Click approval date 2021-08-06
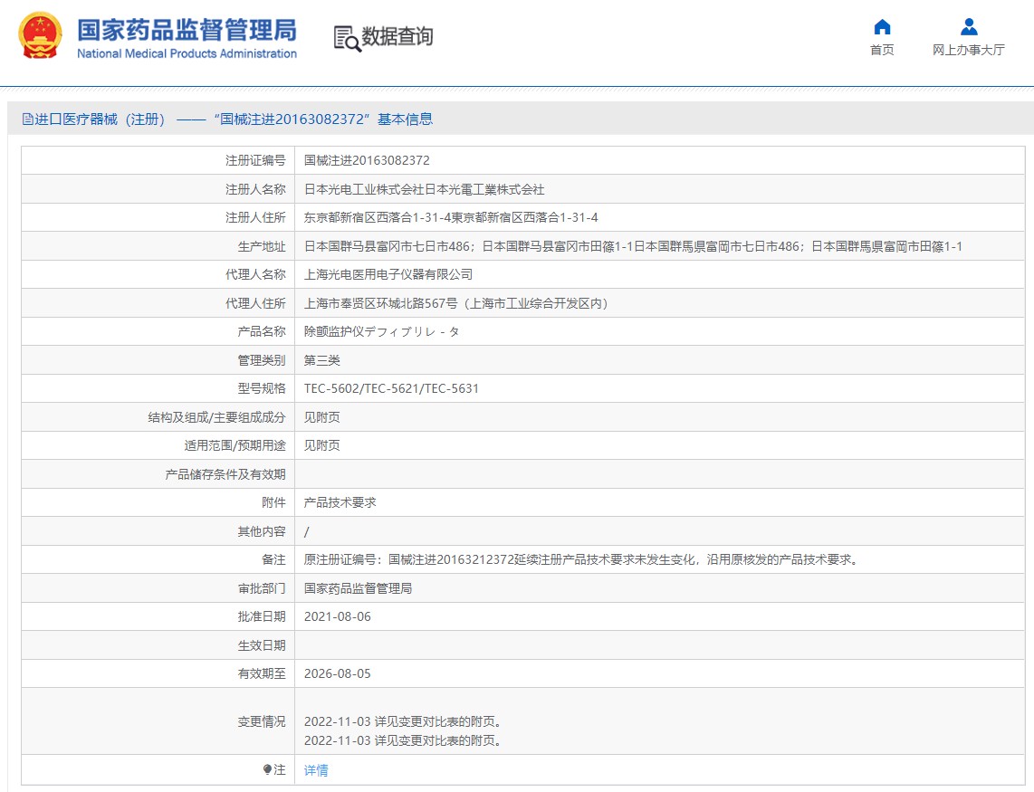1034x792 pixels. tap(338, 616)
